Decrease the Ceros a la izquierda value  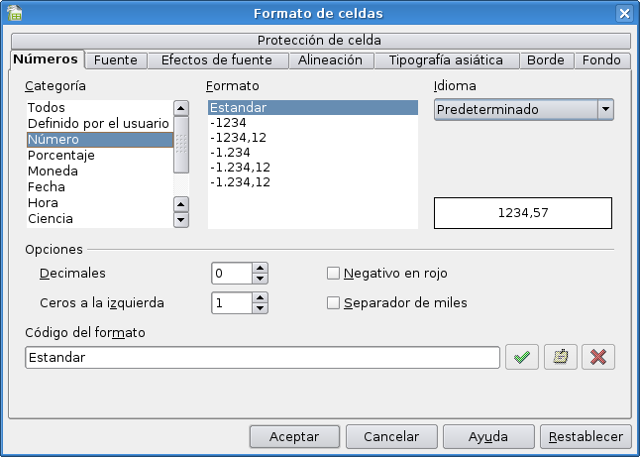coord(260,308)
